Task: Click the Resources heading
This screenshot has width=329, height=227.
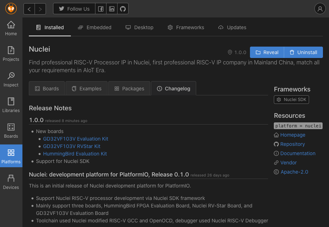Action: (x=289, y=116)
